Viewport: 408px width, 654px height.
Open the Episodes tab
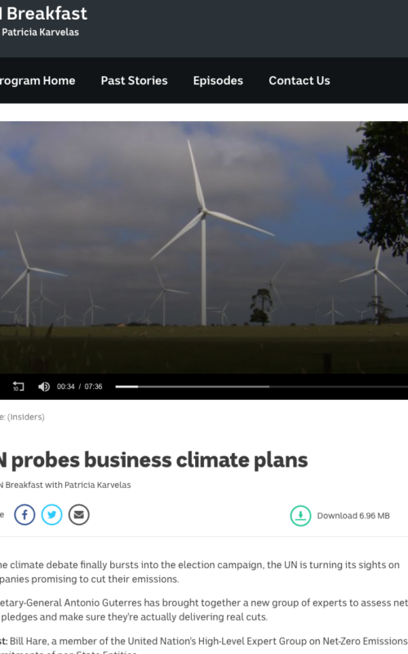point(218,80)
